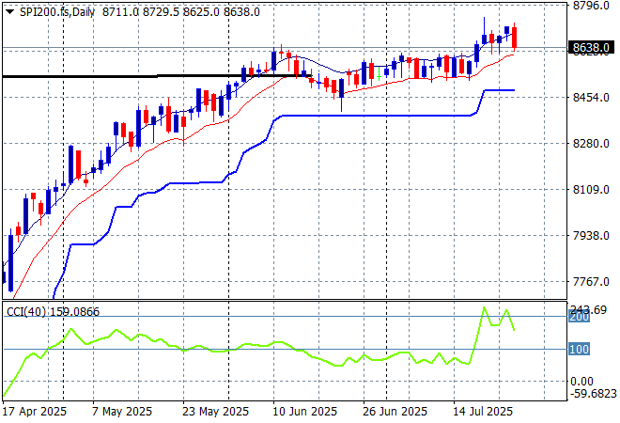Click the 10 Jun 2025 date label
This screenshot has height=423, width=620.
coord(304,412)
